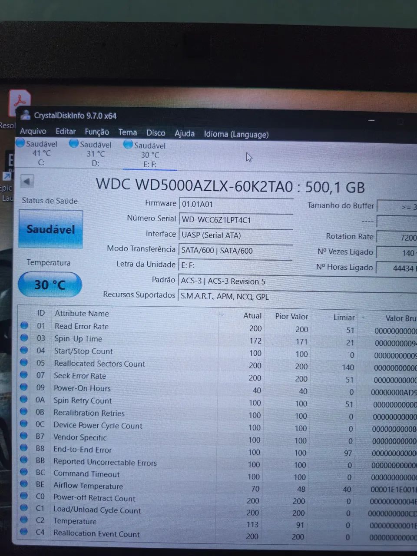The image size is (417, 556).
Task: Click the Tamanho do Buffer value field
Action: pos(397,207)
